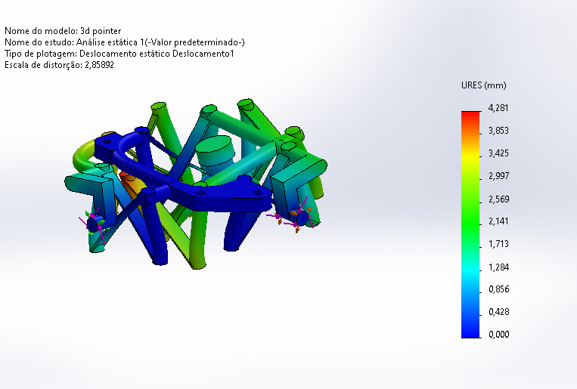
Task: Click the red top of the color scale bar
Action: [x=470, y=116]
